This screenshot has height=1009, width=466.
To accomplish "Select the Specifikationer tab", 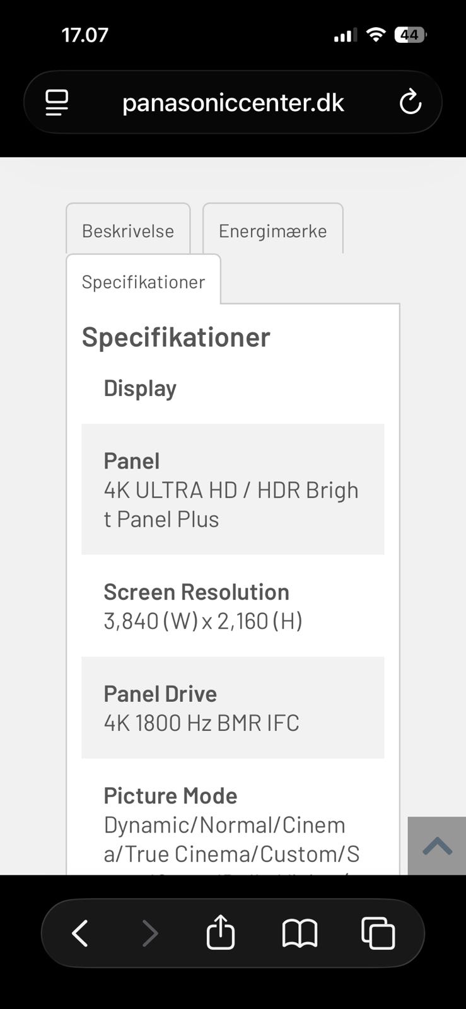I will point(143,281).
